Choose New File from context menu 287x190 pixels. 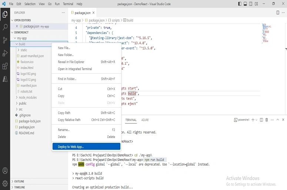point(86,48)
